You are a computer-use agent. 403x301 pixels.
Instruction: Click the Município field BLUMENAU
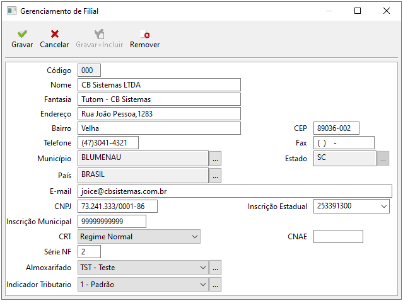[143, 158]
